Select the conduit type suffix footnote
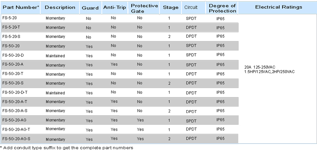 pyautogui.click(x=67, y=148)
